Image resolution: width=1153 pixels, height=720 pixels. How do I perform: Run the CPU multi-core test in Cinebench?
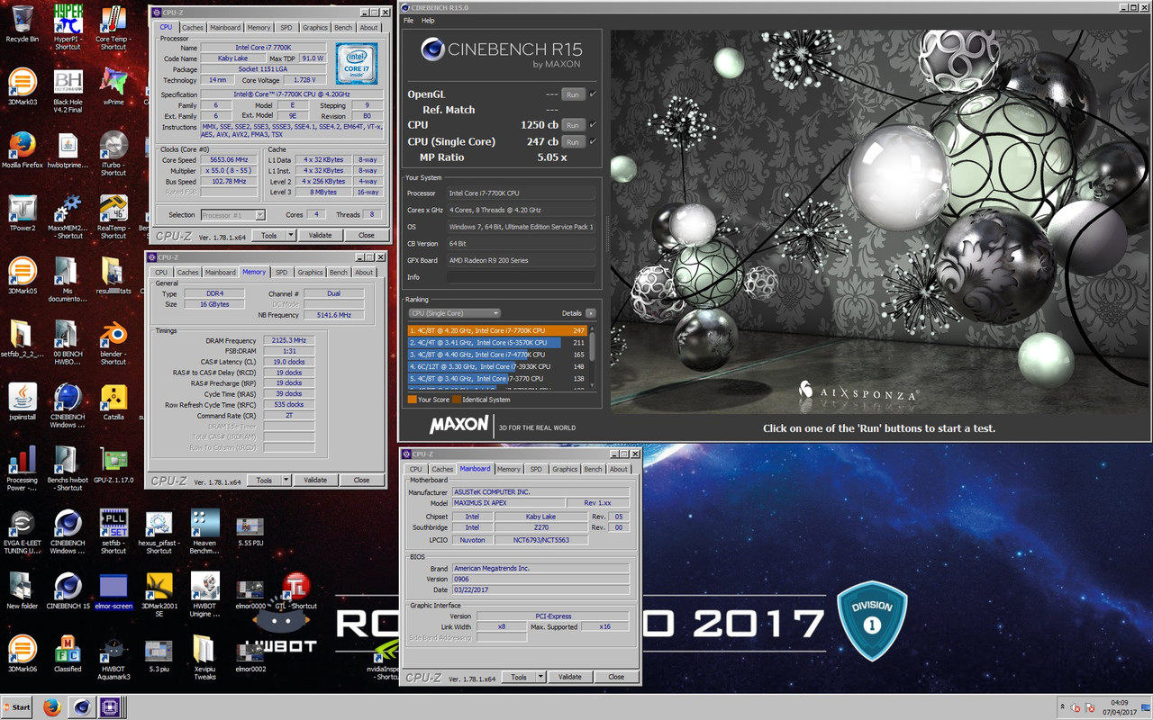point(573,125)
